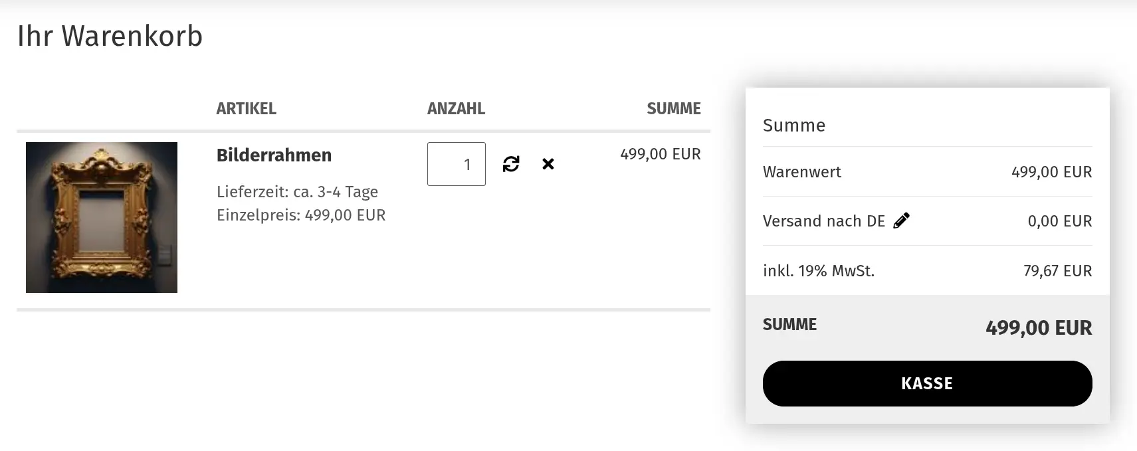The width and height of the screenshot is (1137, 451).
Task: Click the 79,67 EUR tax amount
Action: tap(1057, 271)
